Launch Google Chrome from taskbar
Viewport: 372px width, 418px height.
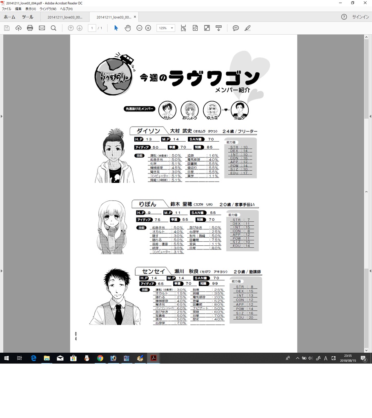point(100,358)
